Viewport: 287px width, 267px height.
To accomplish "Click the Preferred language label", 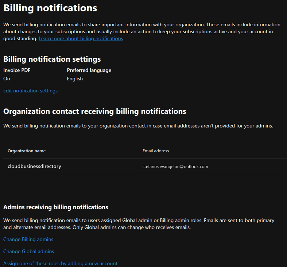I will pyautogui.click(x=89, y=70).
